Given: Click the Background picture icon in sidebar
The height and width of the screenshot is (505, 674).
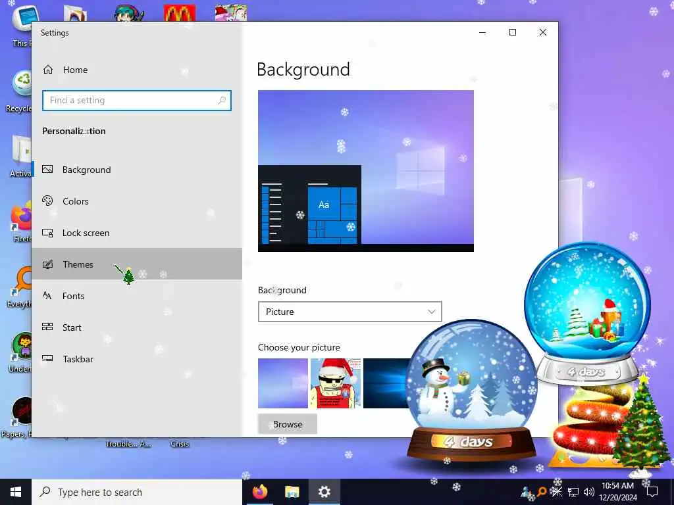Looking at the screenshot, I should (47, 169).
